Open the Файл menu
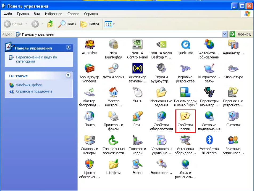This screenshot has width=254, height=191. point(8,14)
